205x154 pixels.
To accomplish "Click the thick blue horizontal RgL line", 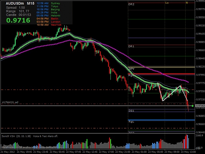I will point(161,120).
